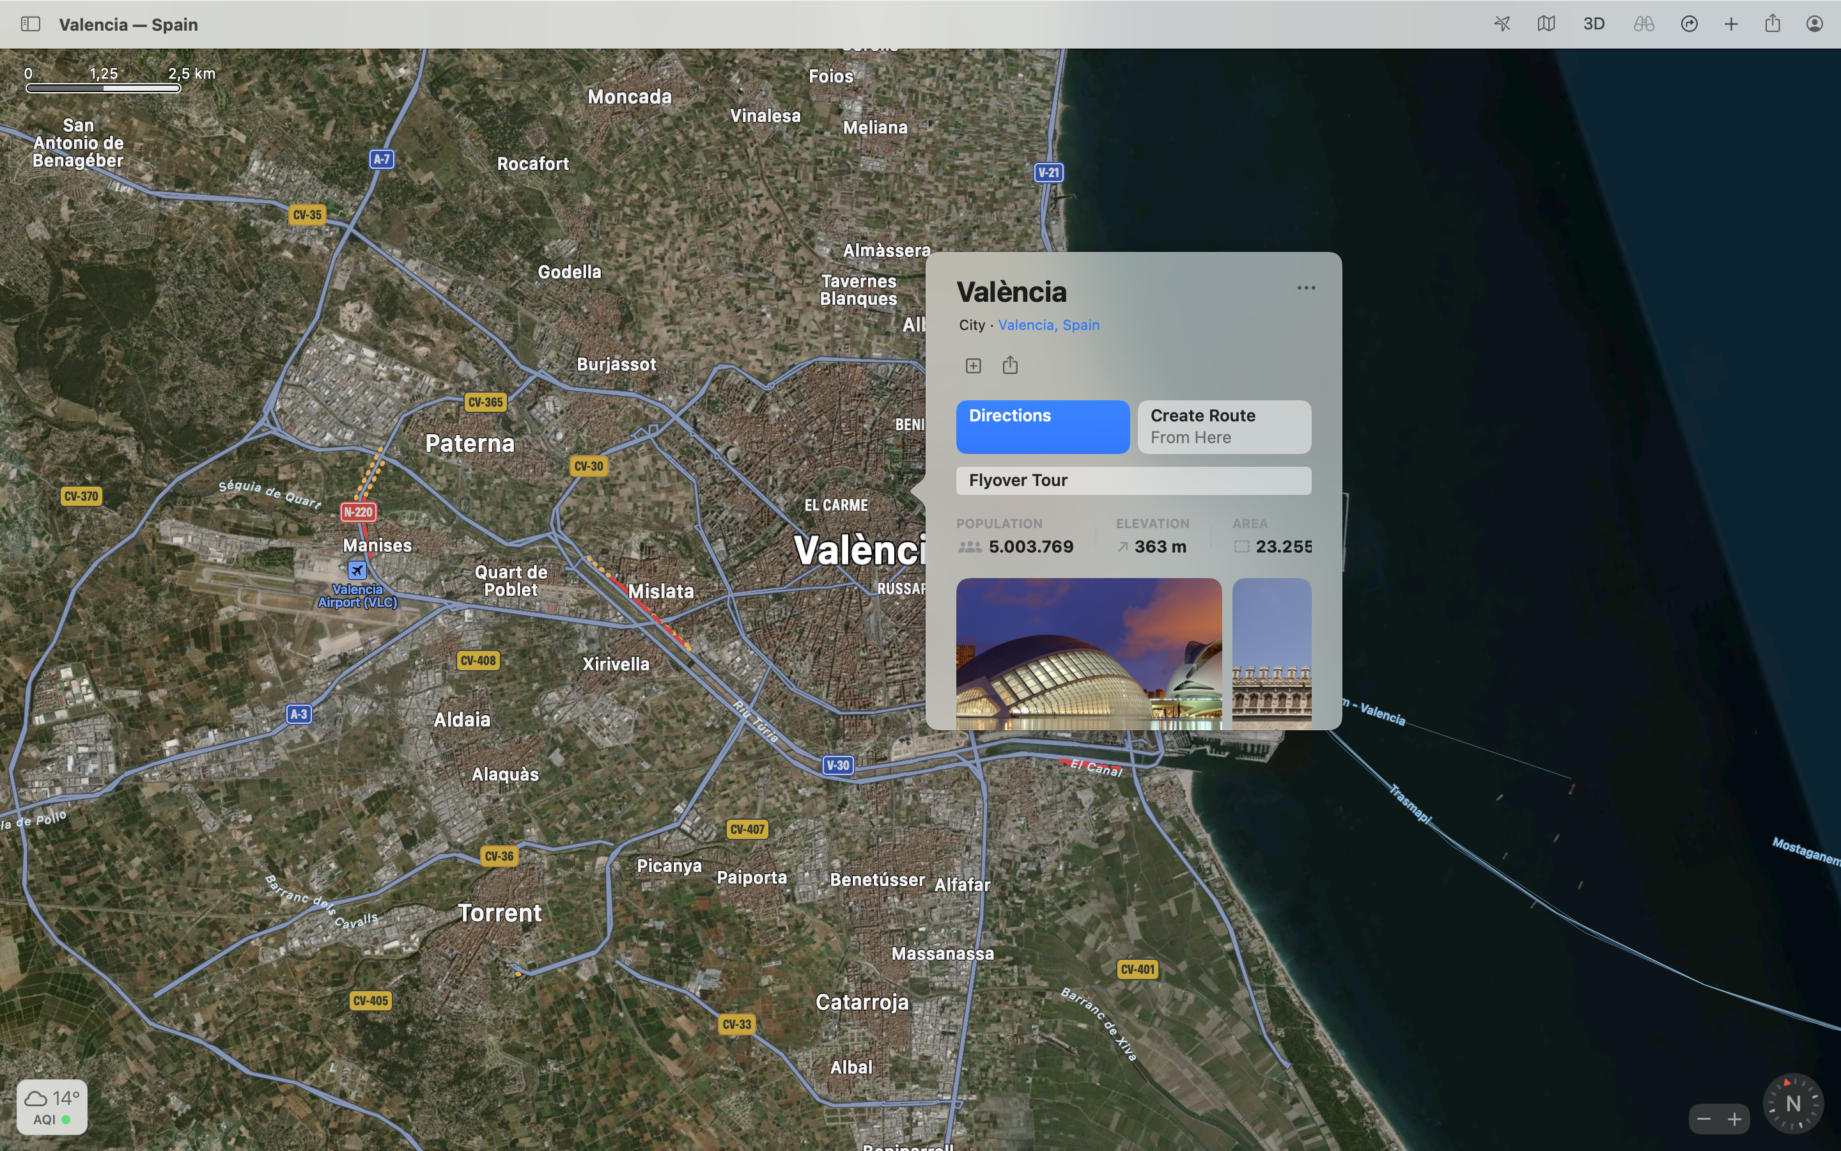Open more options ellipsis in València card
This screenshot has width=1841, height=1151.
pos(1306,288)
